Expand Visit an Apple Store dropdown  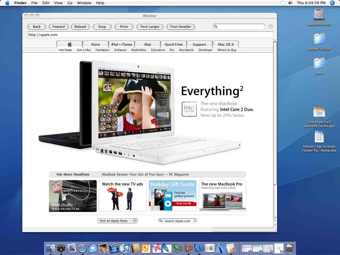click(x=117, y=221)
